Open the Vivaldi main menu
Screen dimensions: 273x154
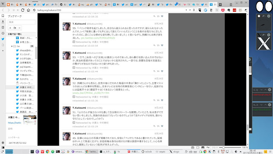point(3,3)
